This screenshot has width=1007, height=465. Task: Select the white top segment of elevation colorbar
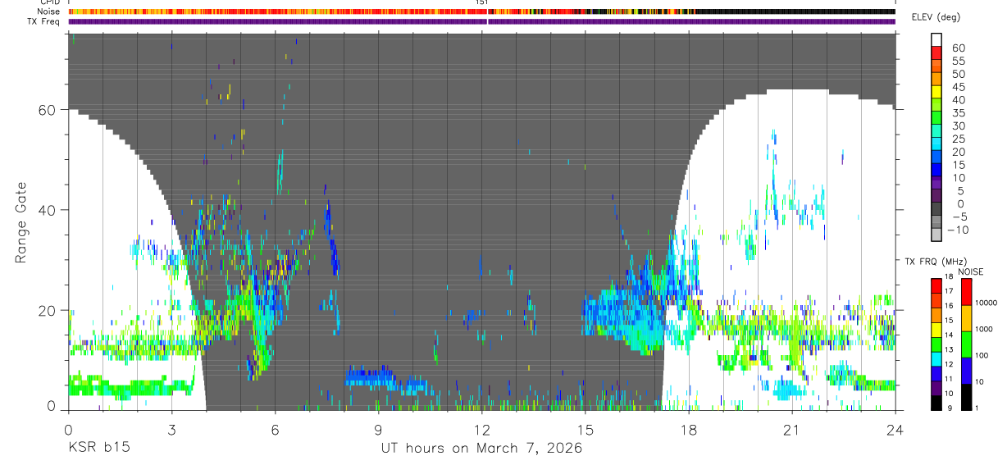936,40
